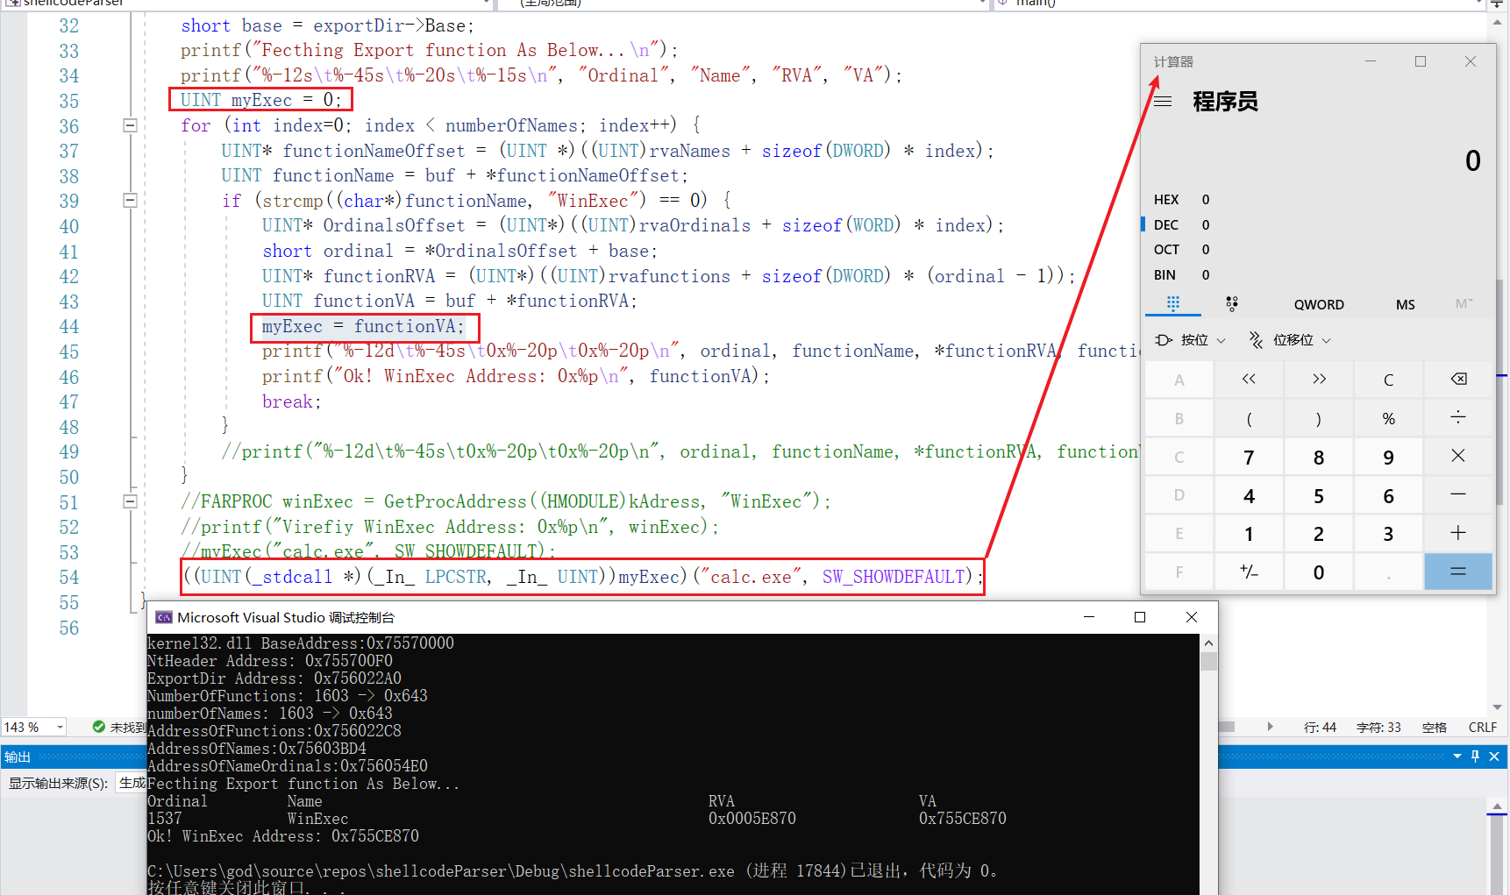Viewport: 1510px width, 895px height.
Task: Click the calculator result display showing 0
Action: 1472,160
